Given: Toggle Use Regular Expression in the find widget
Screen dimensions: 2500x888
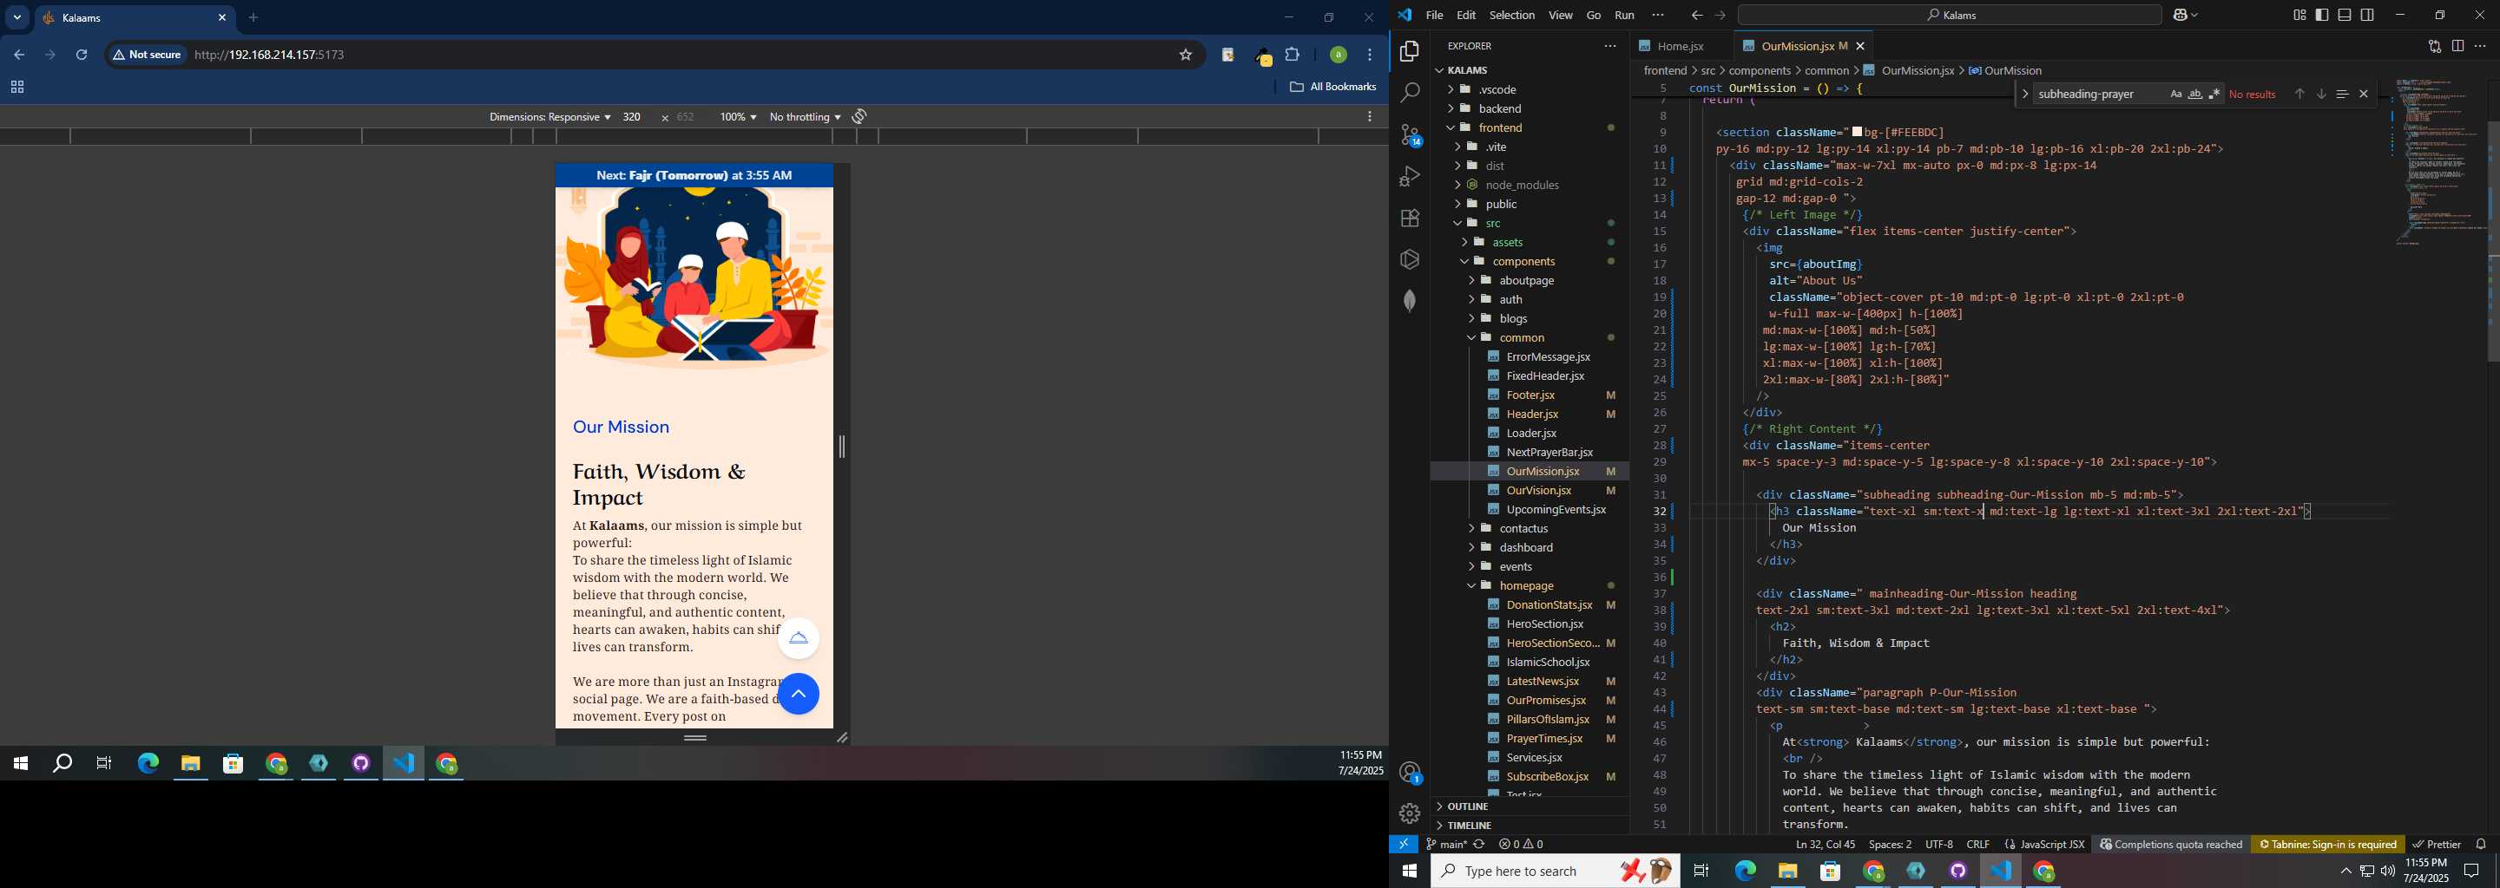Looking at the screenshot, I should [x=2214, y=94].
